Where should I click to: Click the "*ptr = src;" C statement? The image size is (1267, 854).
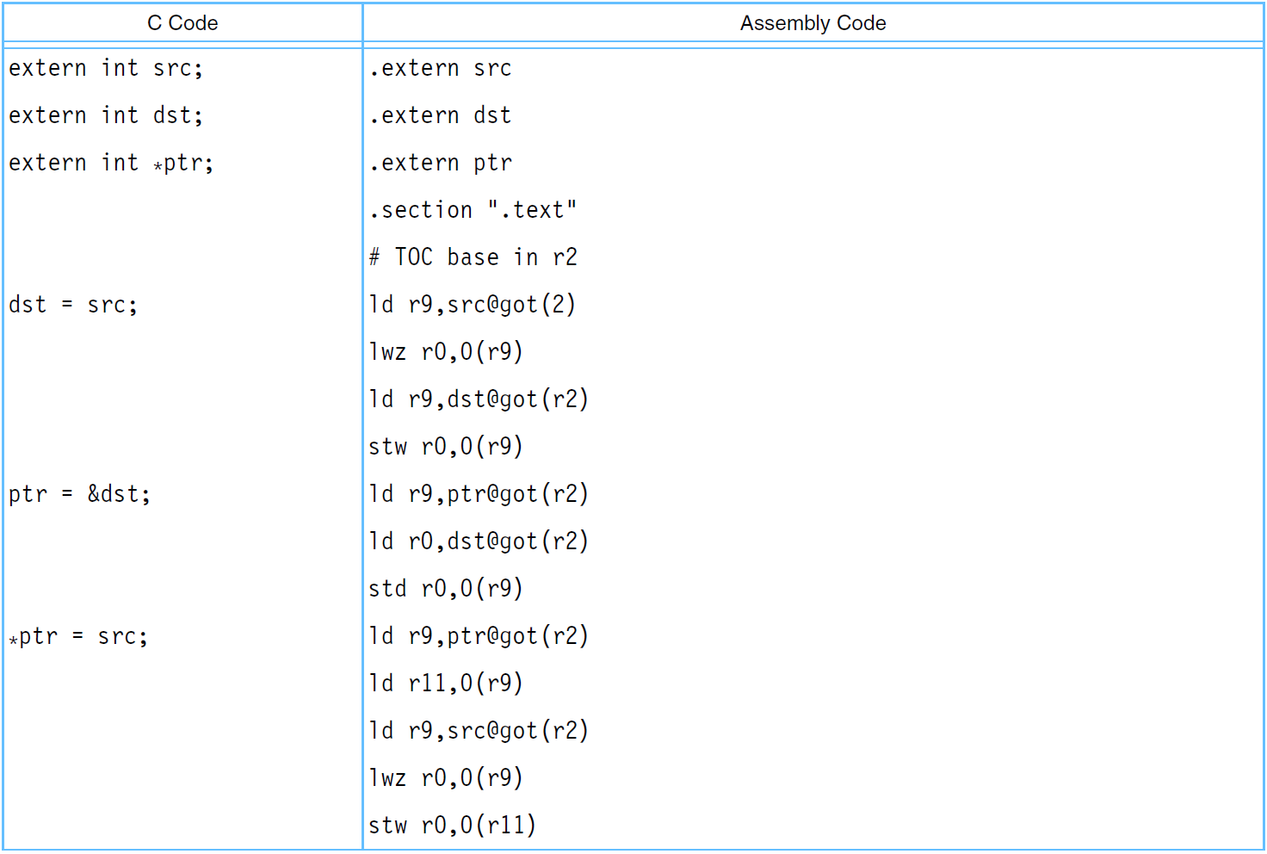tap(78, 636)
